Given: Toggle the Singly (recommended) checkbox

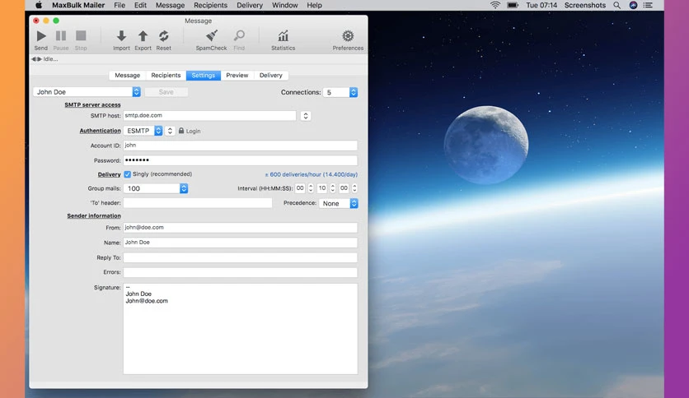Looking at the screenshot, I should tap(128, 174).
